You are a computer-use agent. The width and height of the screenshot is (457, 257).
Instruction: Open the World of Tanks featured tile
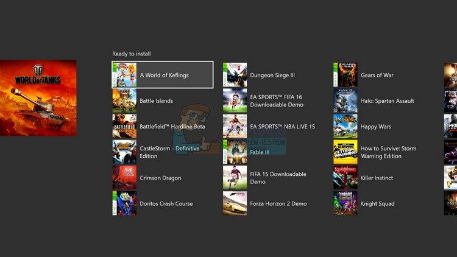click(38, 98)
